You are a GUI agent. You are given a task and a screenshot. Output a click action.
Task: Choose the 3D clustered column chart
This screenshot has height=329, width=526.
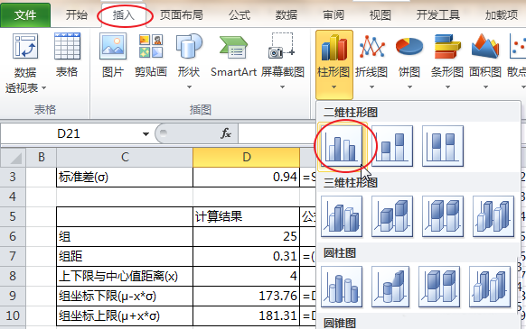(x=342, y=216)
